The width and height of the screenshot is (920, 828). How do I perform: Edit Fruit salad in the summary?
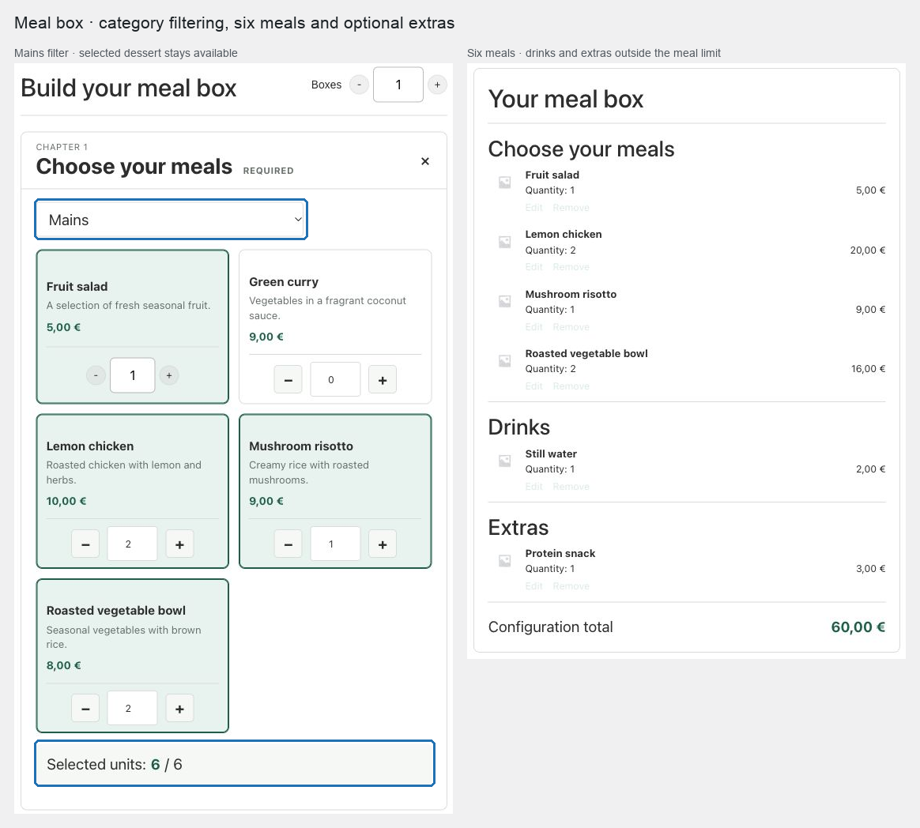tap(534, 208)
